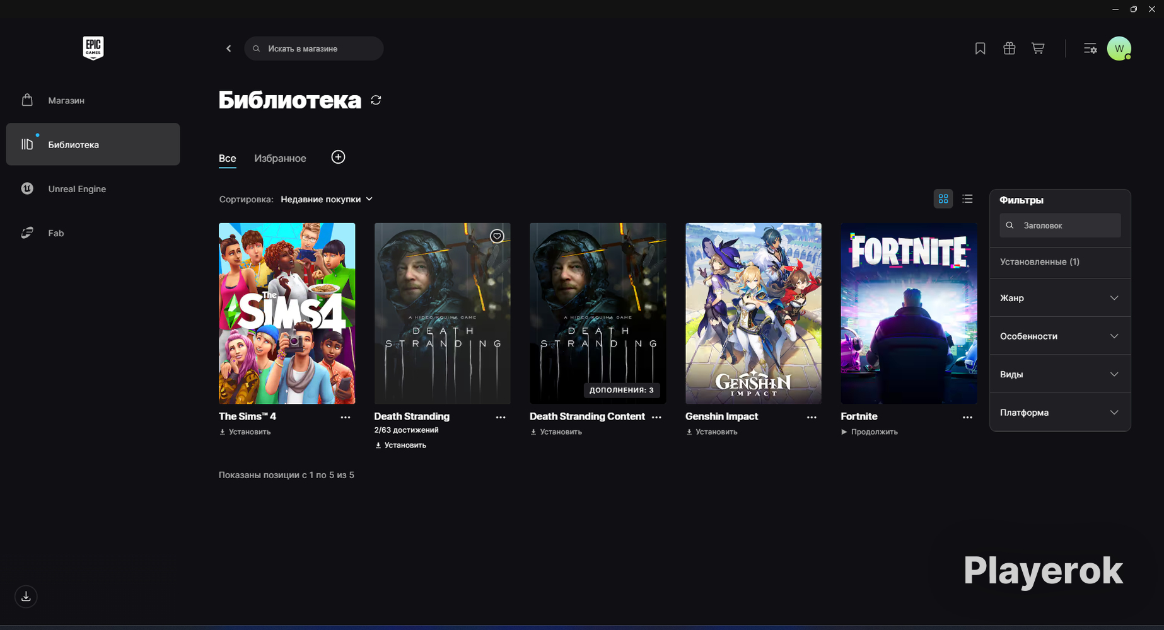The width and height of the screenshot is (1164, 630).
Task: Select the Избранное tab
Action: tap(280, 159)
